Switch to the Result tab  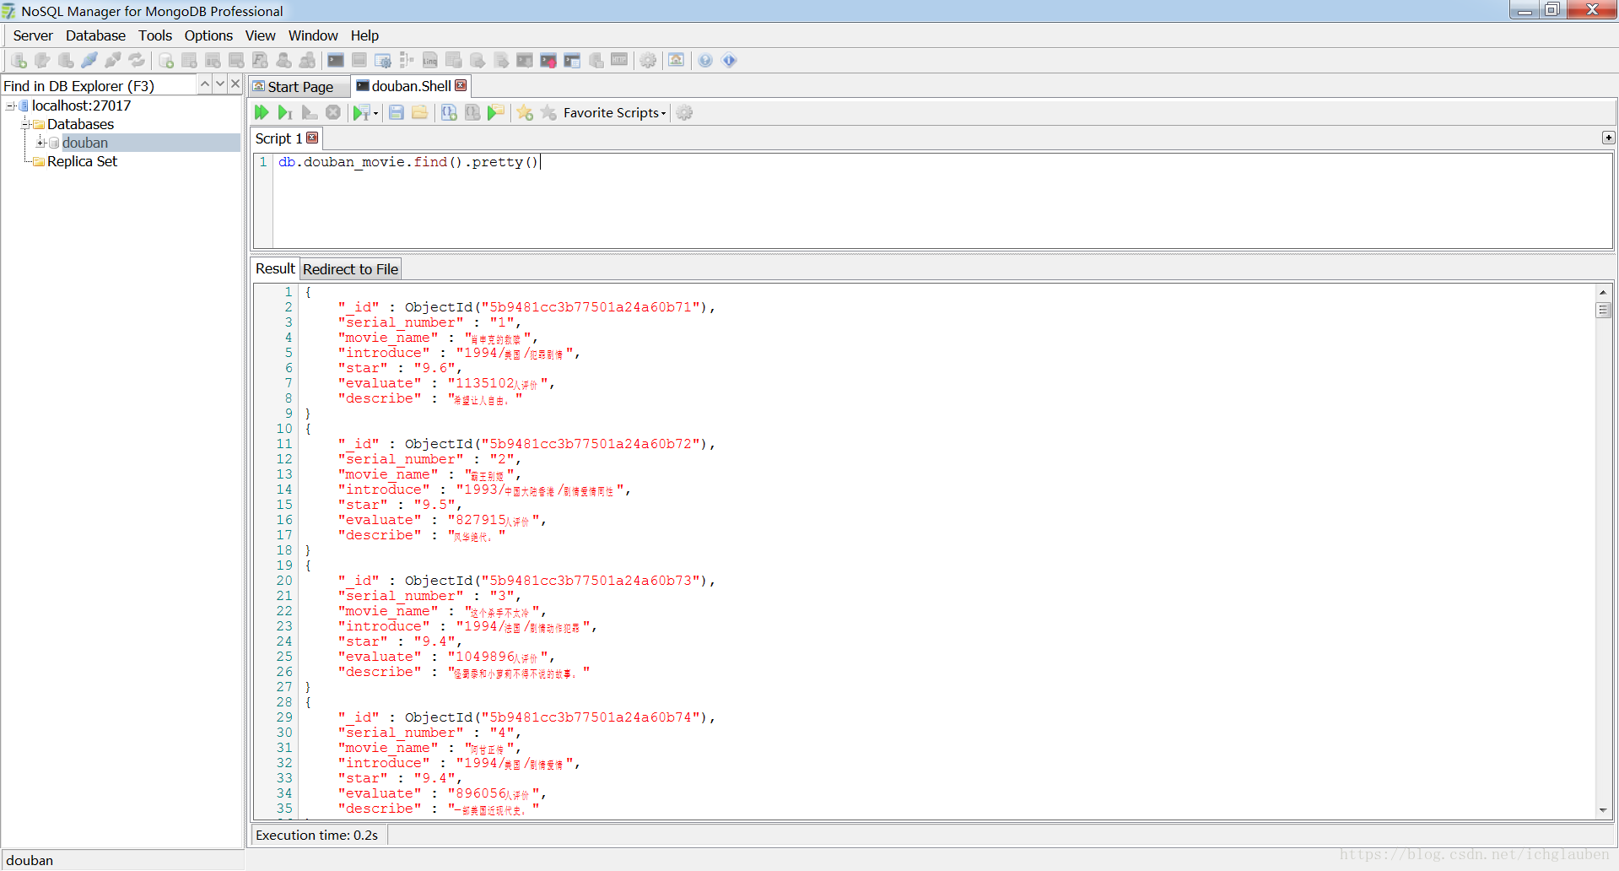point(275,268)
